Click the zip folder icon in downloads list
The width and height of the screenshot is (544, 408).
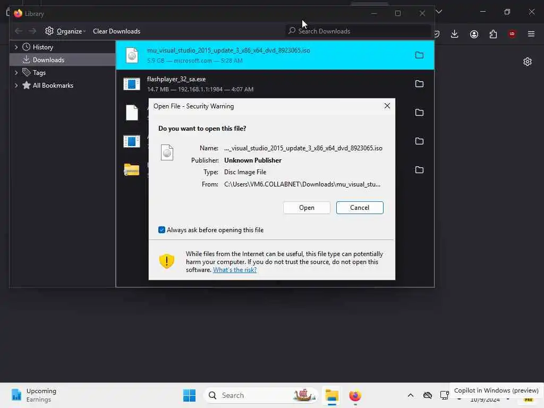coord(132,169)
